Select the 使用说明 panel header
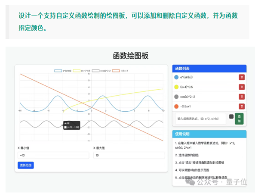258x194 pixels. coord(209,134)
